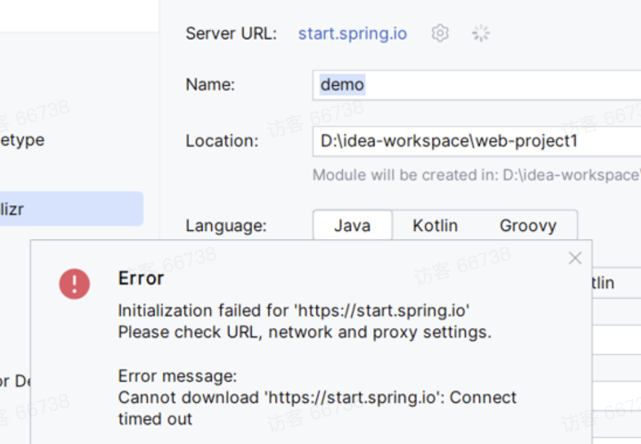This screenshot has height=444, width=641.
Task: Click the Name field containing demo
Action: pos(476,85)
